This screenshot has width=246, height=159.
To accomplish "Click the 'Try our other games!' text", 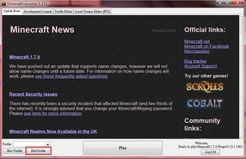I will (206, 76).
